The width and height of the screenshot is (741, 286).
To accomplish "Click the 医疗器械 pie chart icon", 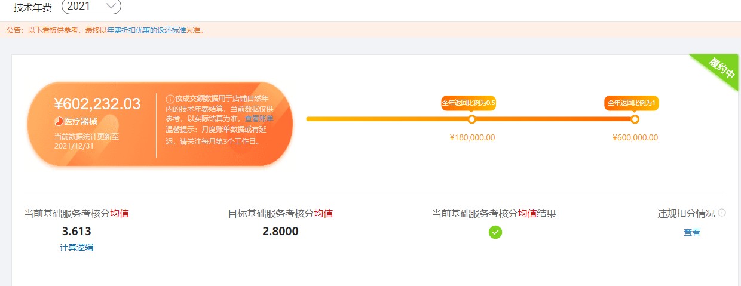I will click(59, 121).
